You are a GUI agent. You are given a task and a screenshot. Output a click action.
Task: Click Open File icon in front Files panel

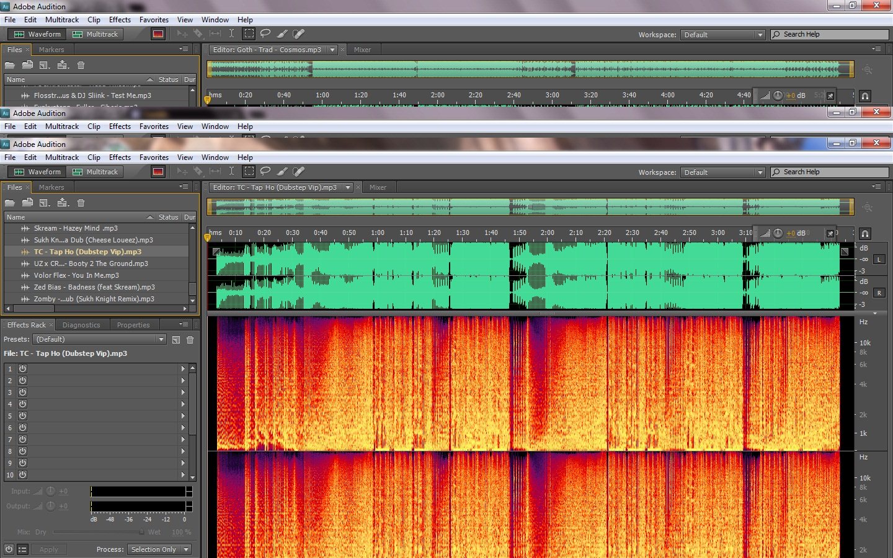click(x=9, y=203)
